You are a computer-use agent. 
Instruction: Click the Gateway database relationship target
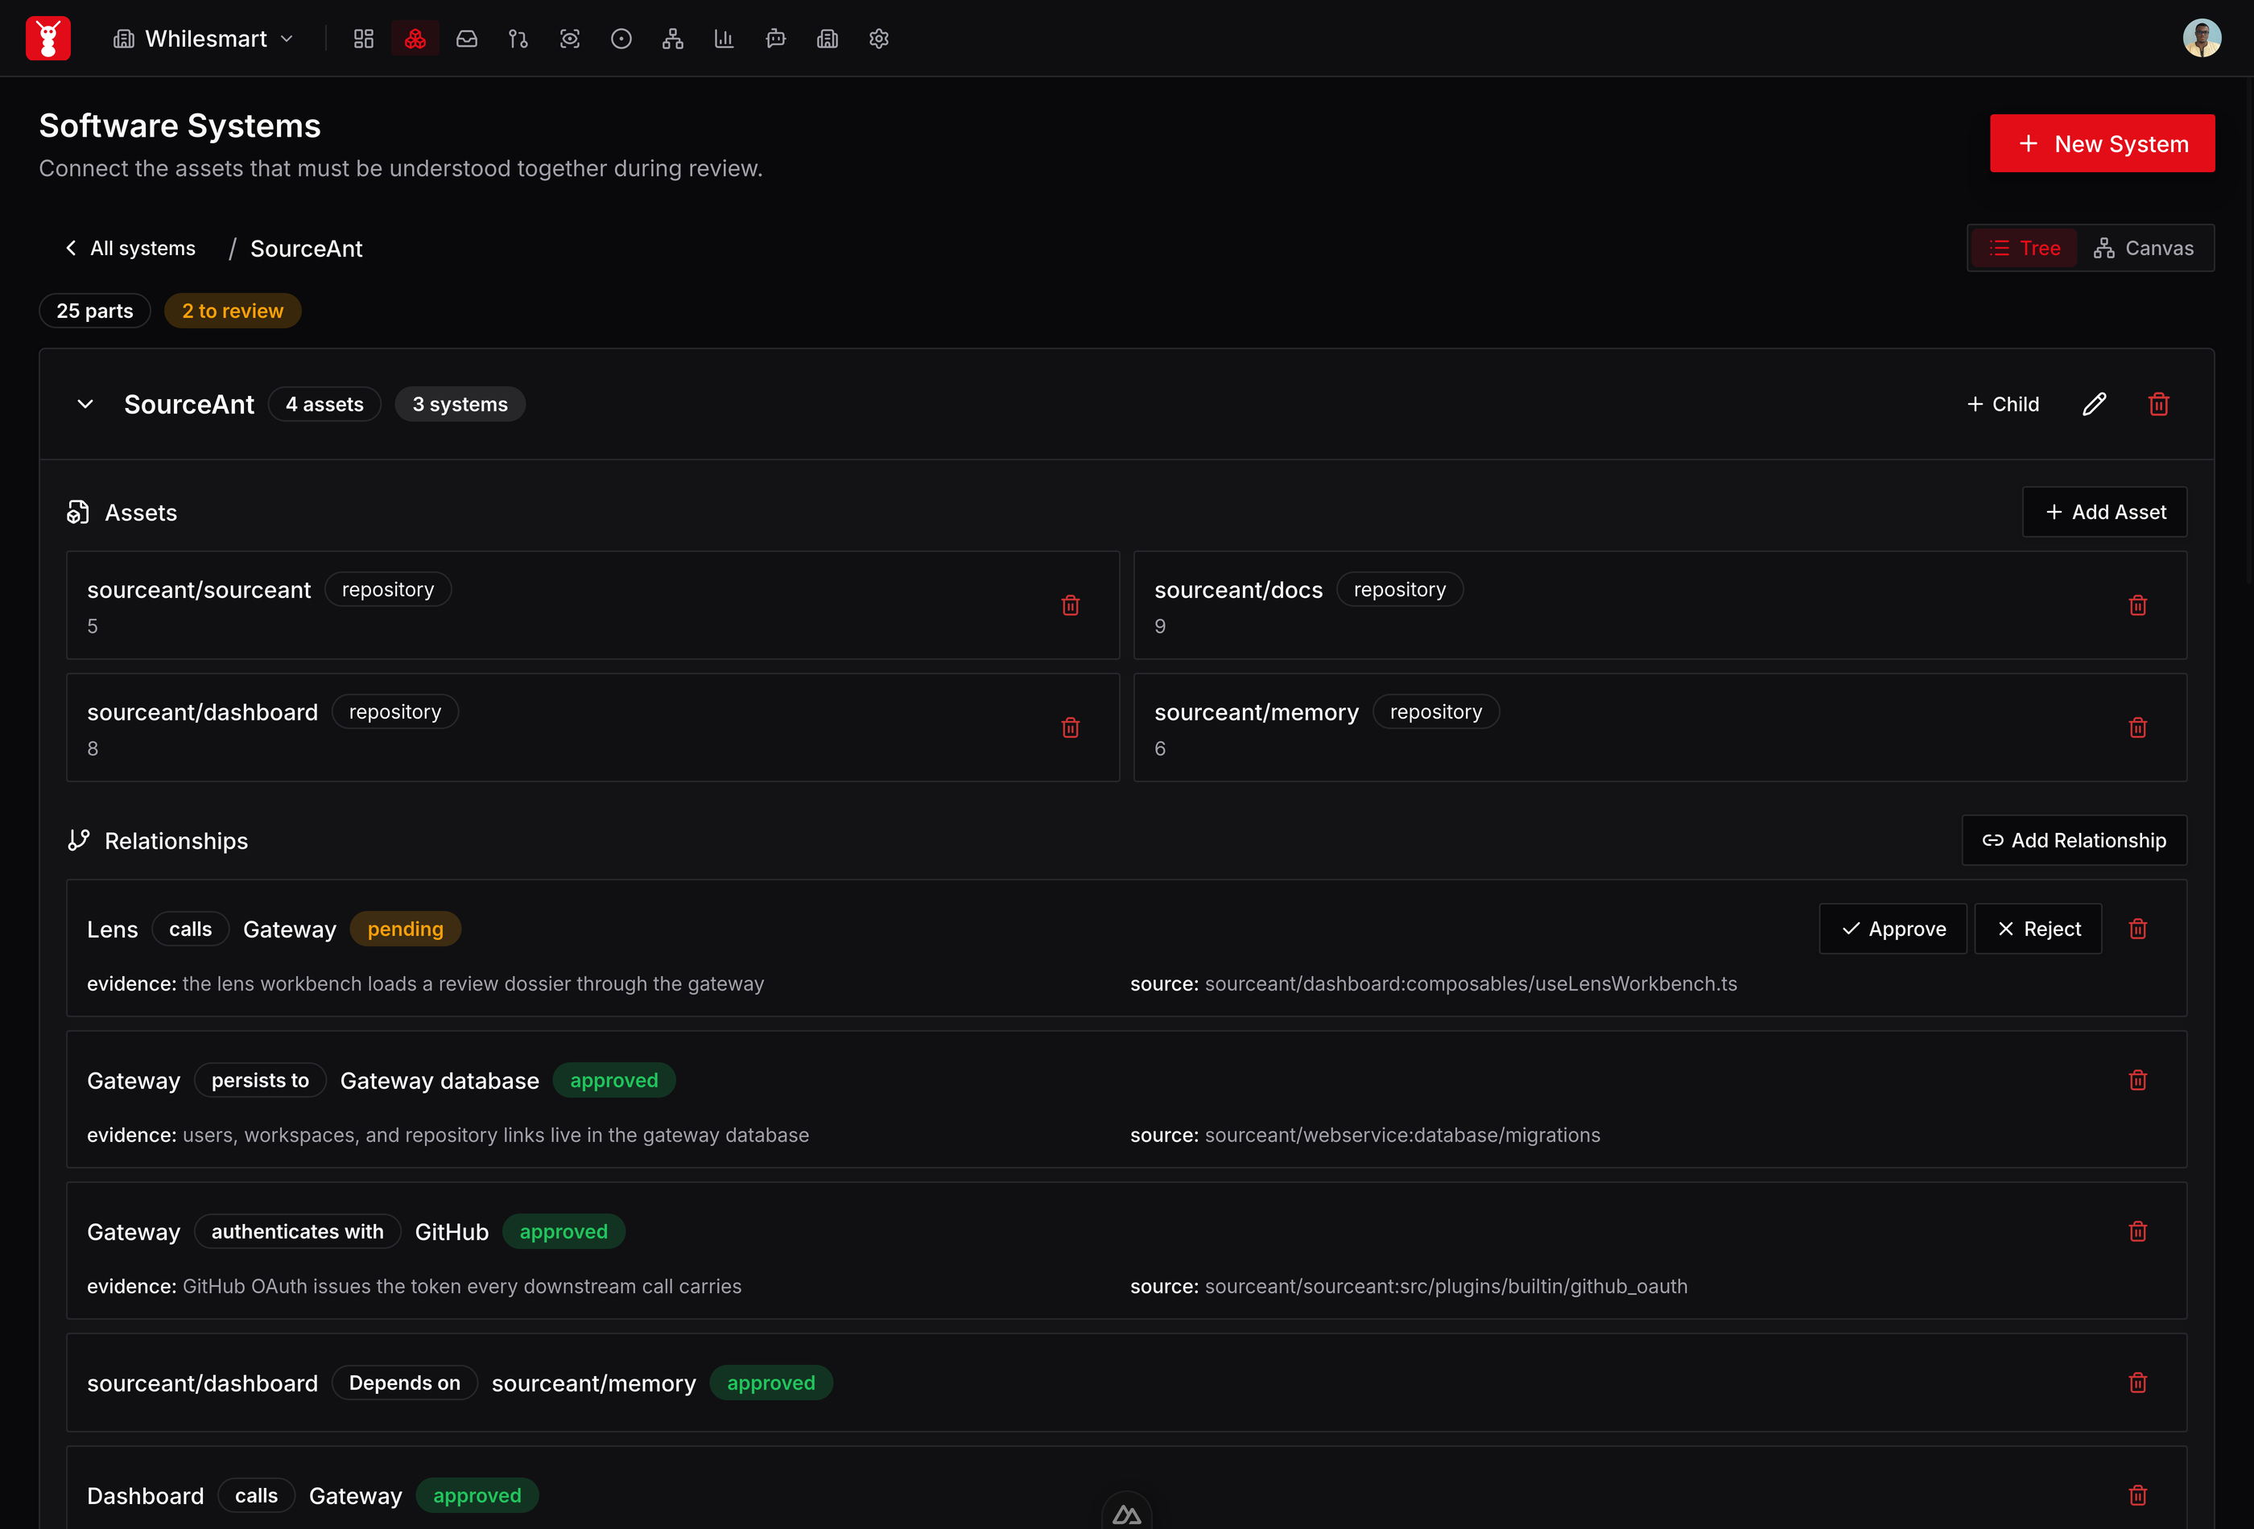click(x=440, y=1080)
